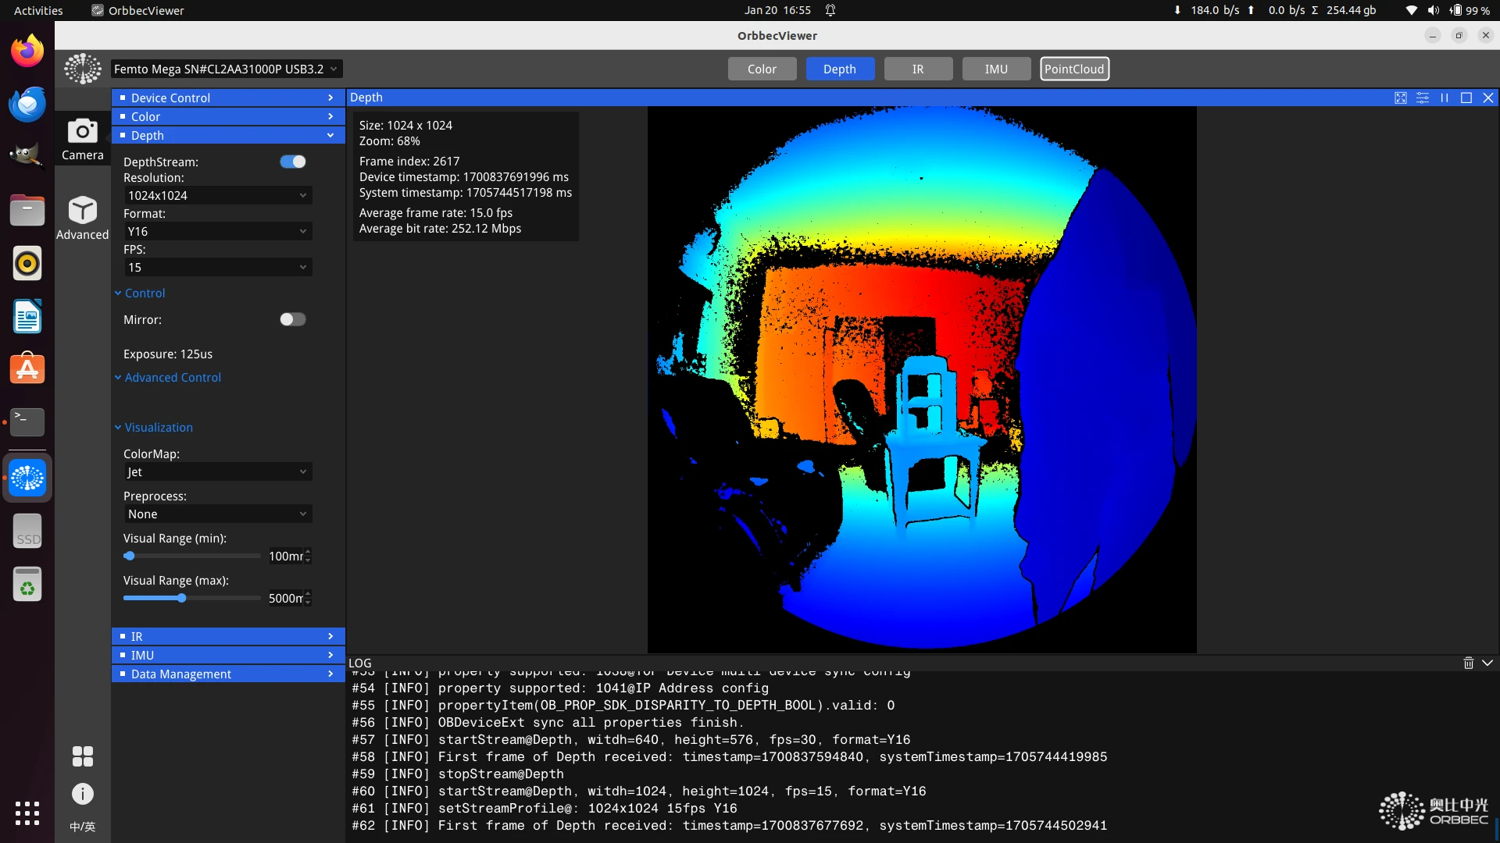Screen dimensions: 1500x843
Task: Open the clock calendar Jan 20 16:55
Action: [777, 10]
